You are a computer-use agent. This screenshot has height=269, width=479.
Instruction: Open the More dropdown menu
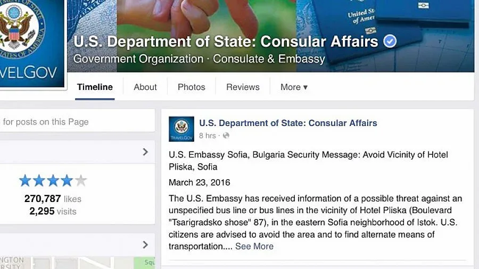(x=294, y=87)
